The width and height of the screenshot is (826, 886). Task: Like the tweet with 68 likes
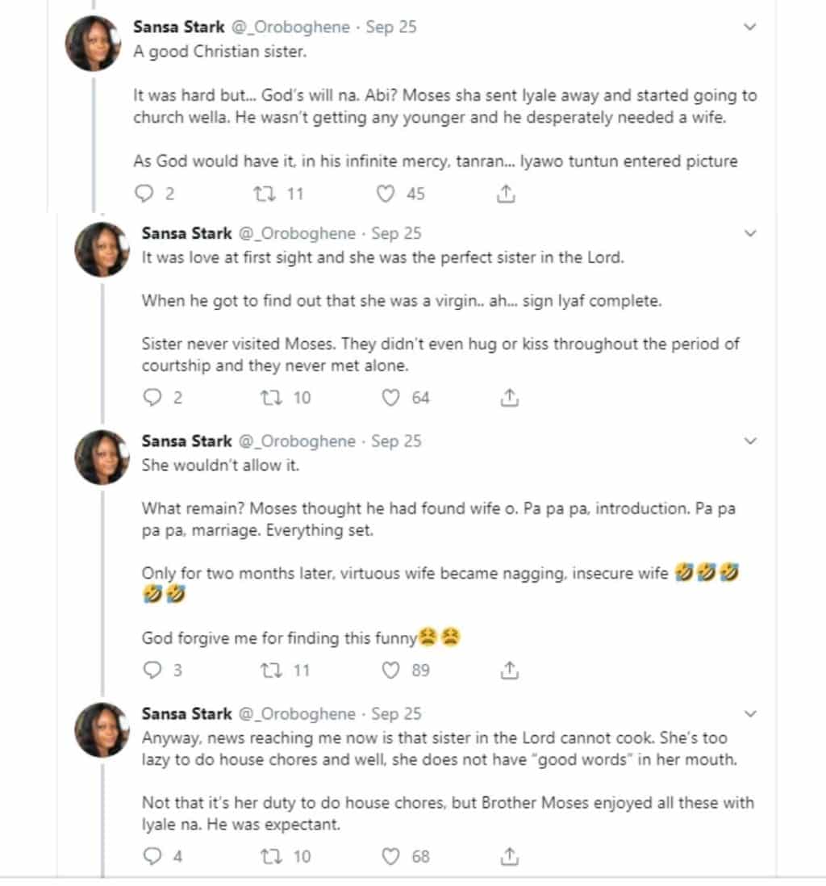(391, 856)
